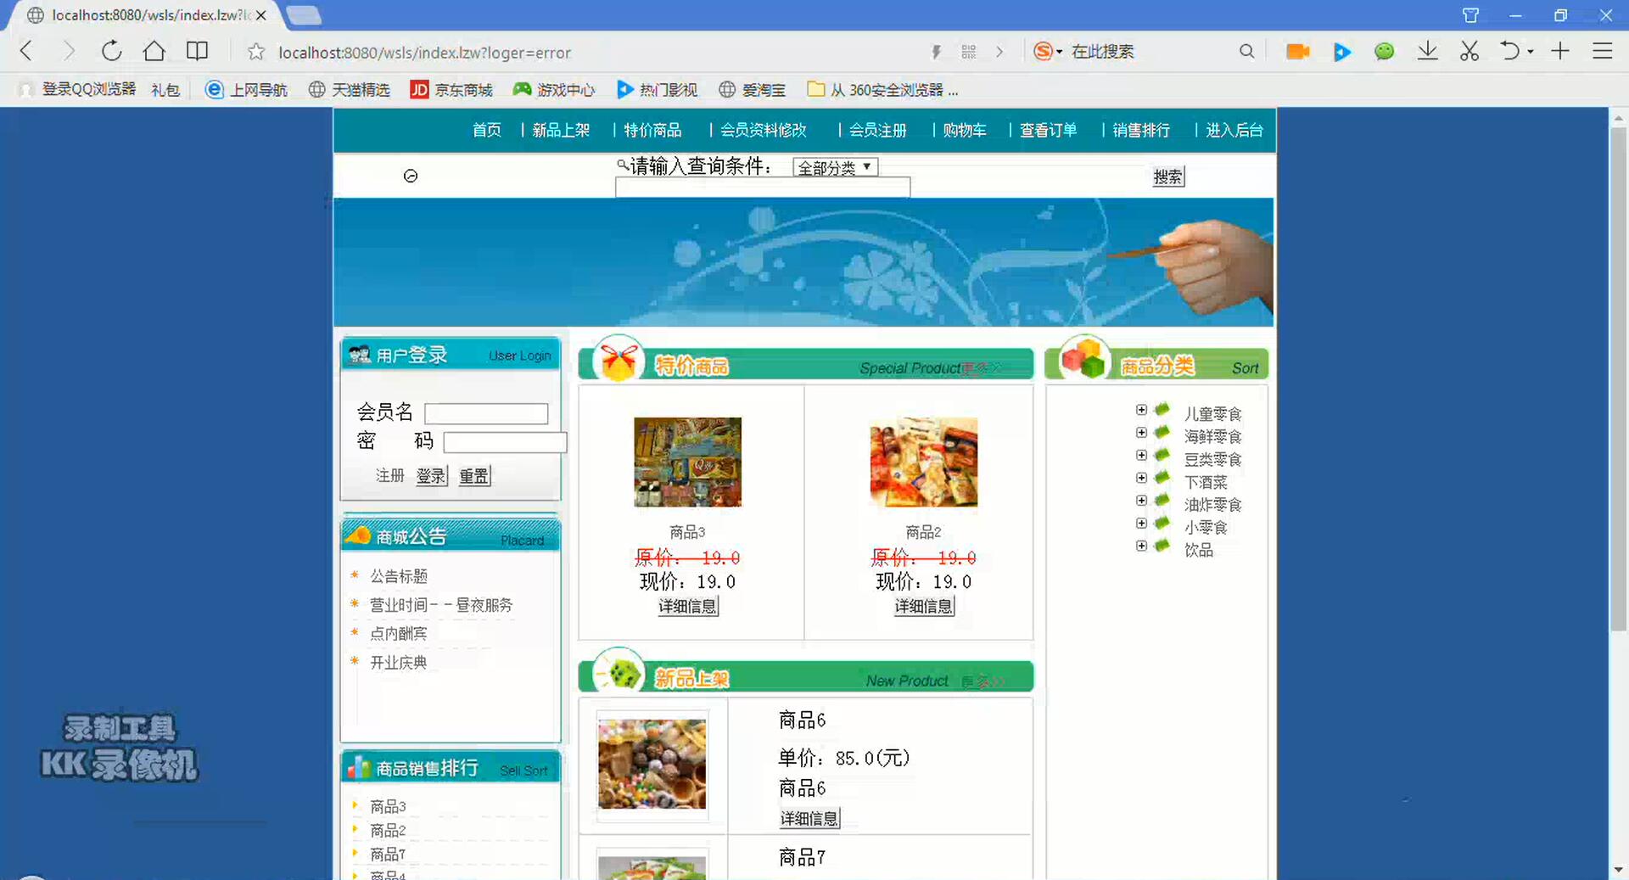Viewport: 1629px width, 880px height.
Task: Open 购物车 navigation item
Action: [x=964, y=130]
